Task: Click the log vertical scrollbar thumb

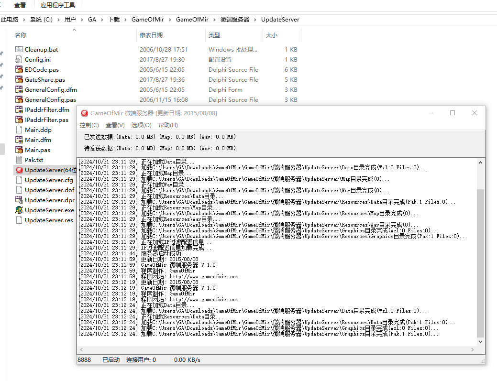Action: pyautogui.click(x=481, y=263)
